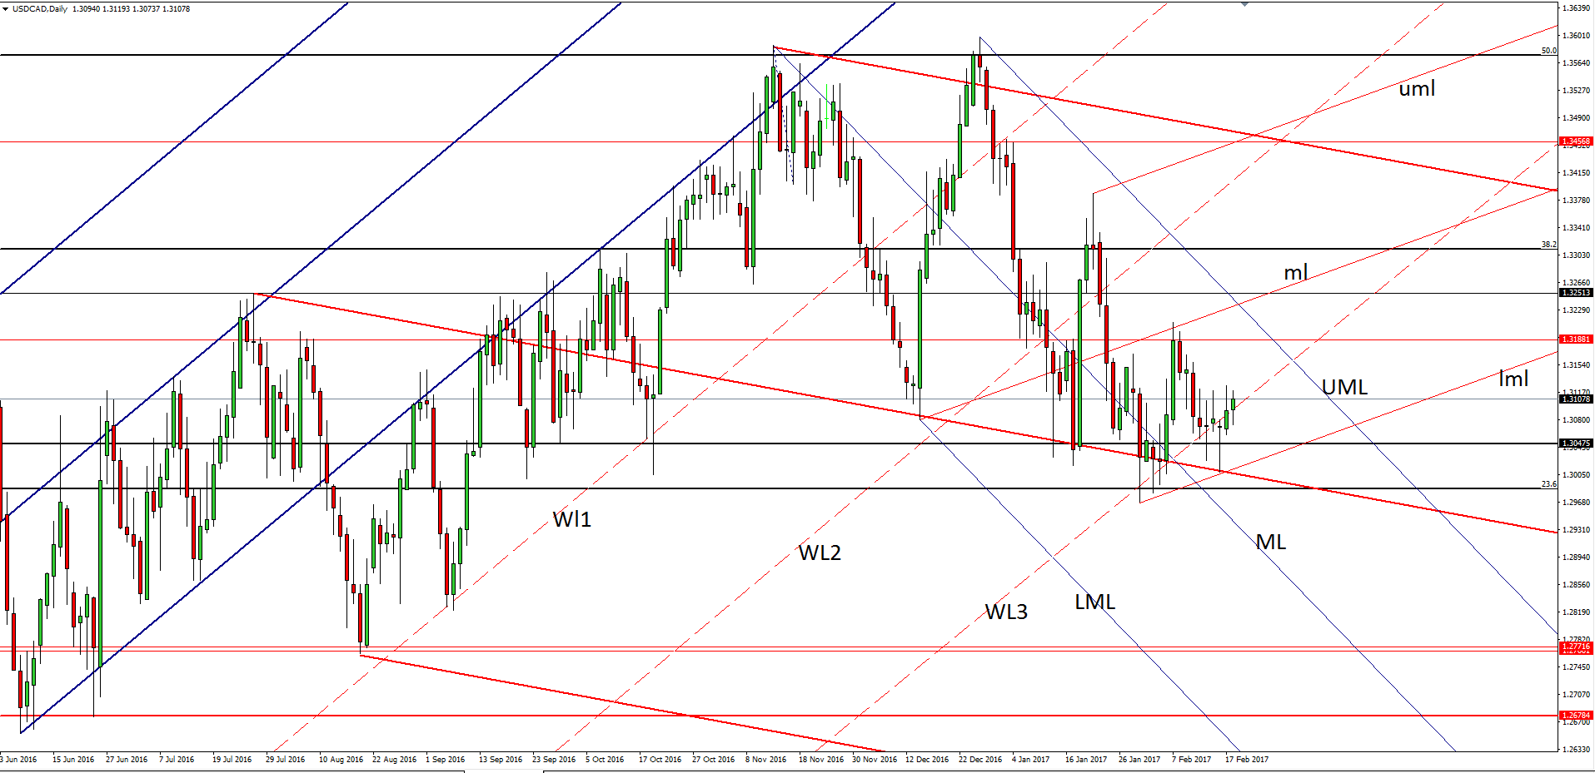Click the 1.33410 price axis label
This screenshot has height=773, width=1595.
(x=1576, y=228)
